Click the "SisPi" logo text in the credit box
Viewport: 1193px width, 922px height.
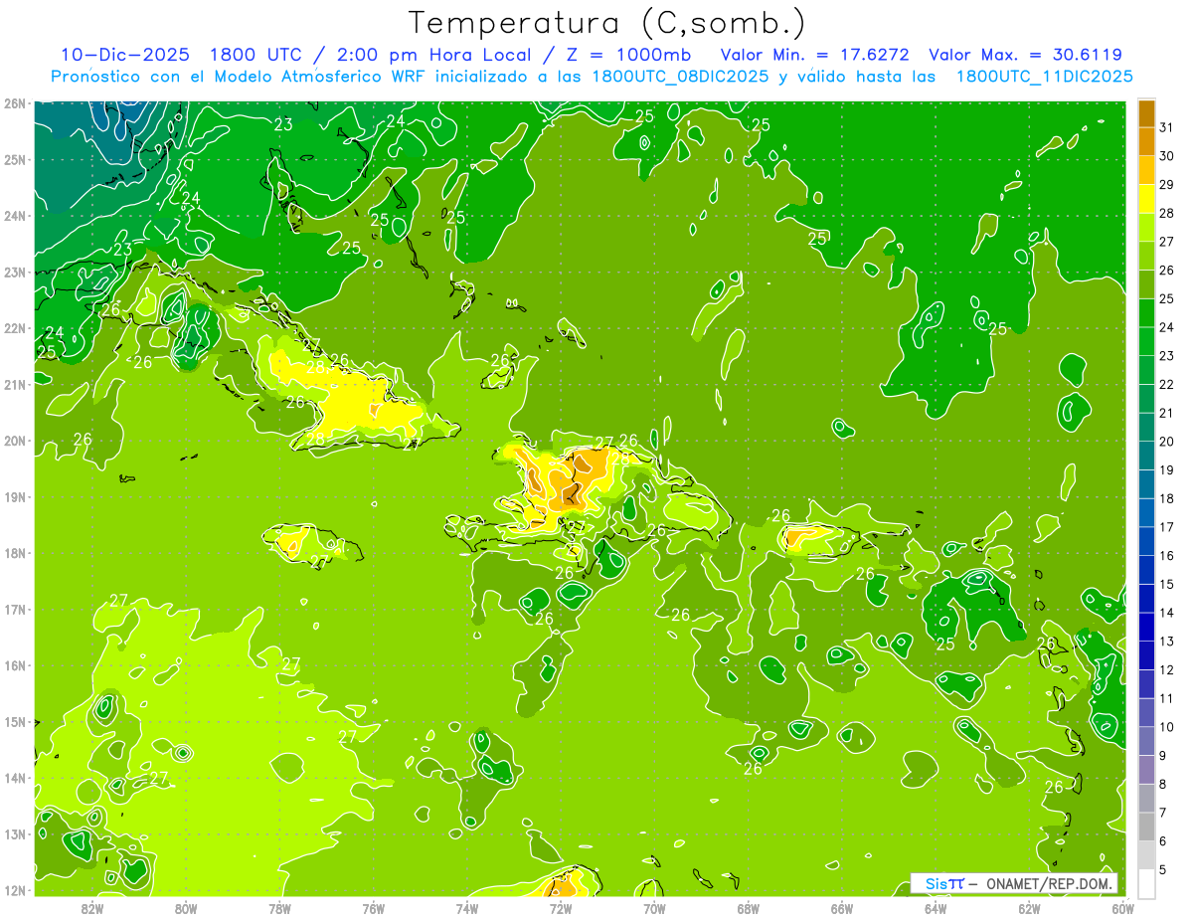[944, 883]
